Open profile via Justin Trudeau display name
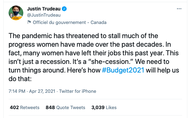 [x=44, y=9]
